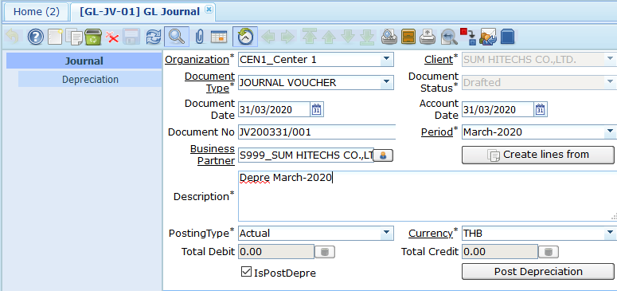This screenshot has width=617, height=291.
Task: Open the Report preview printer icon
Action: 389,37
